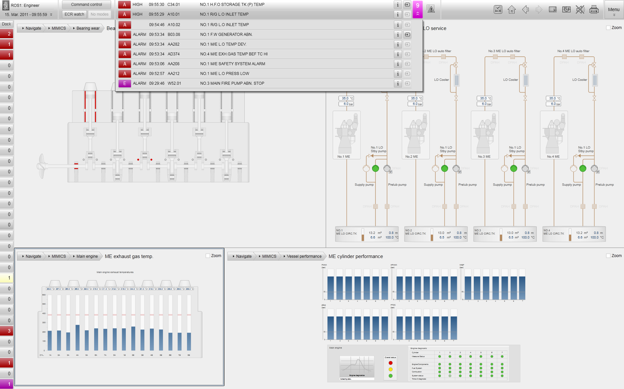The height and width of the screenshot is (389, 624).
Task: Show info for NO.1 F.W GENERATOR ABN. alarm
Action: [x=398, y=35]
